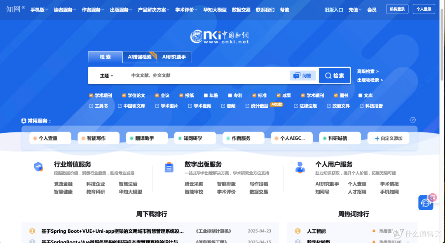Screen dimensions: 445x243
Task: Switch to the AI增强检索 tab
Action: click(x=140, y=57)
